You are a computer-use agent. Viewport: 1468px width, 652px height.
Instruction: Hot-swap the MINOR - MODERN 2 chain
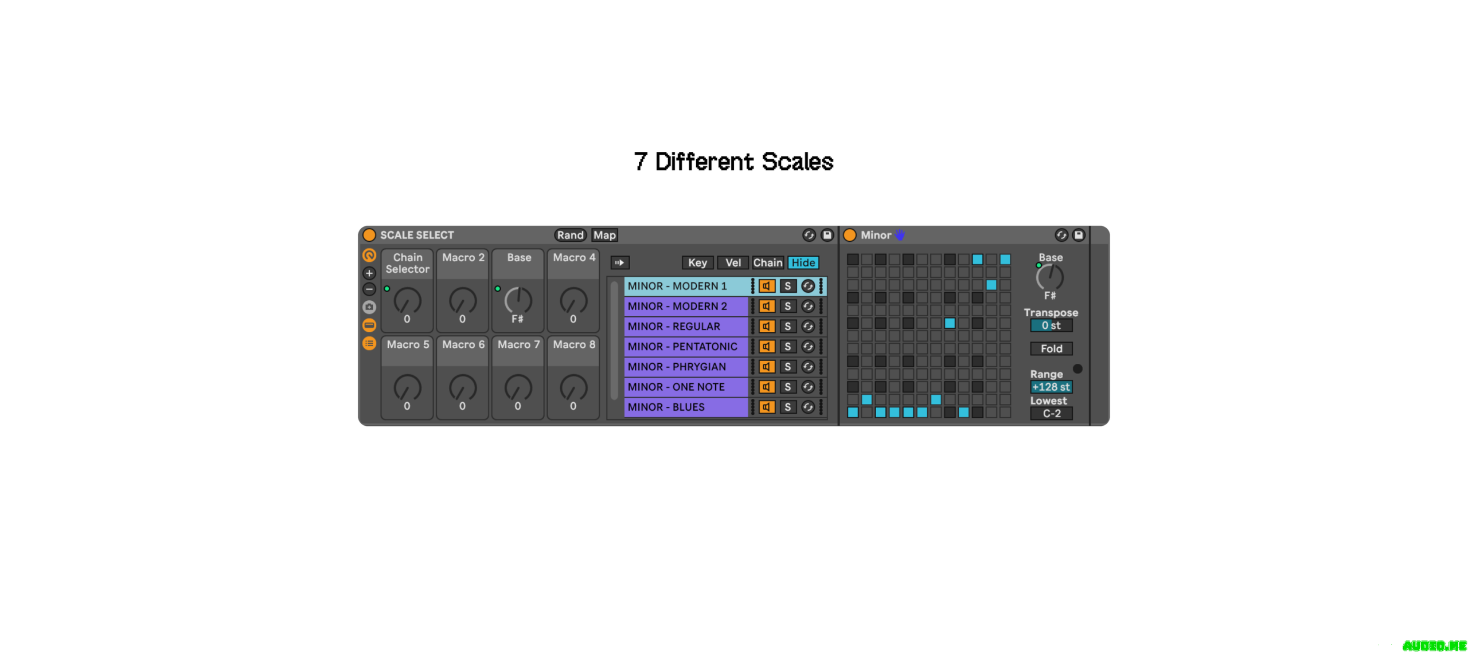(x=808, y=306)
